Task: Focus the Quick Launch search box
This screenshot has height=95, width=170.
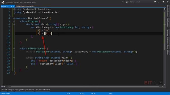Action: click(x=142, y=2)
